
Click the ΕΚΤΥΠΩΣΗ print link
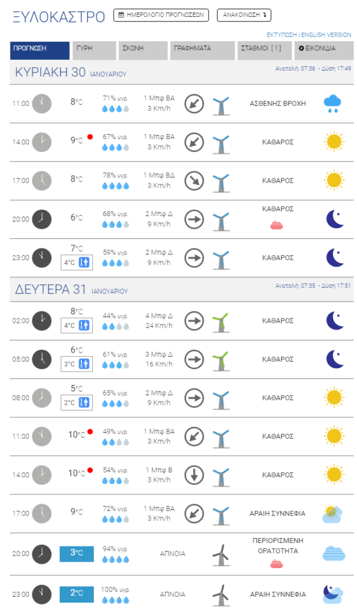[x=282, y=35]
